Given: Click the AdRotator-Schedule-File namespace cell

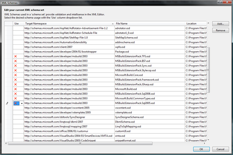Looking at the screenshot, I should [69, 33].
